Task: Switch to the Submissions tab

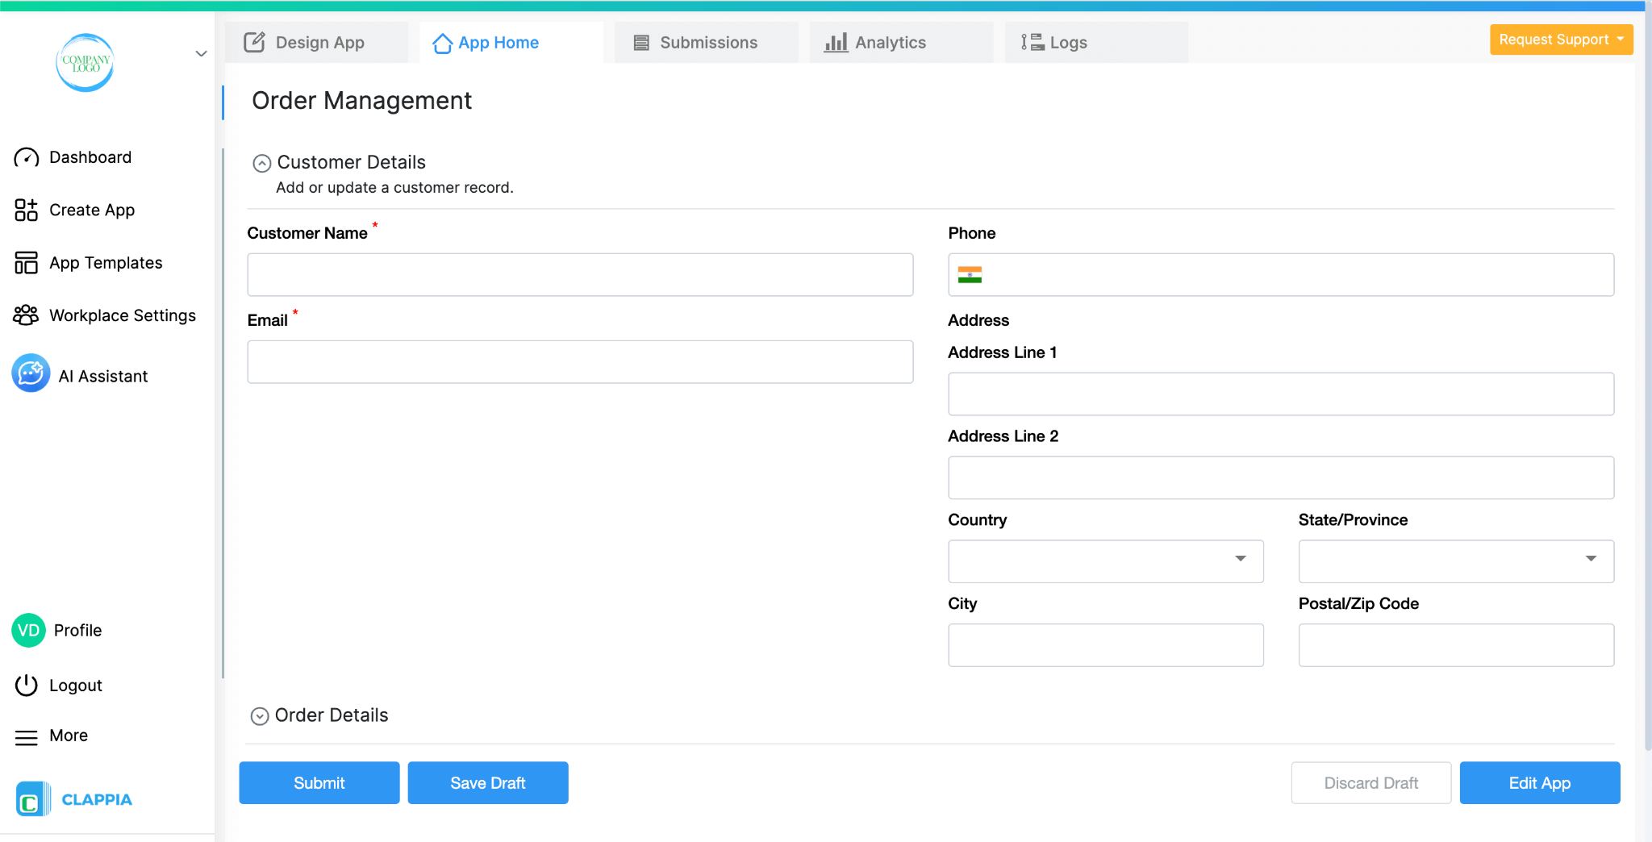Action: click(706, 42)
